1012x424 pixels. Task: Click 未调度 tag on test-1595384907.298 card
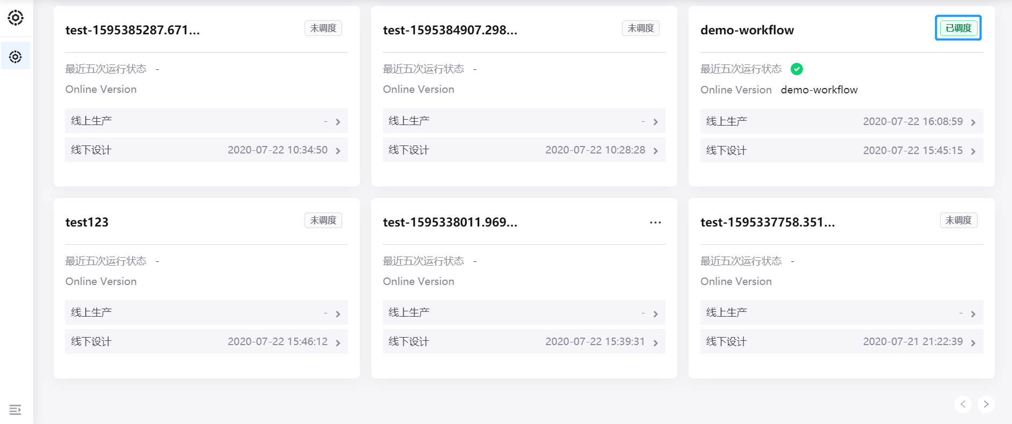point(641,28)
